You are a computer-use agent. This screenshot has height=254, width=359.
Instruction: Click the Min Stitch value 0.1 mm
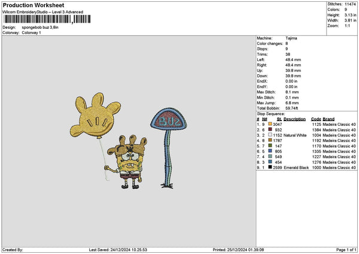[292, 98]
